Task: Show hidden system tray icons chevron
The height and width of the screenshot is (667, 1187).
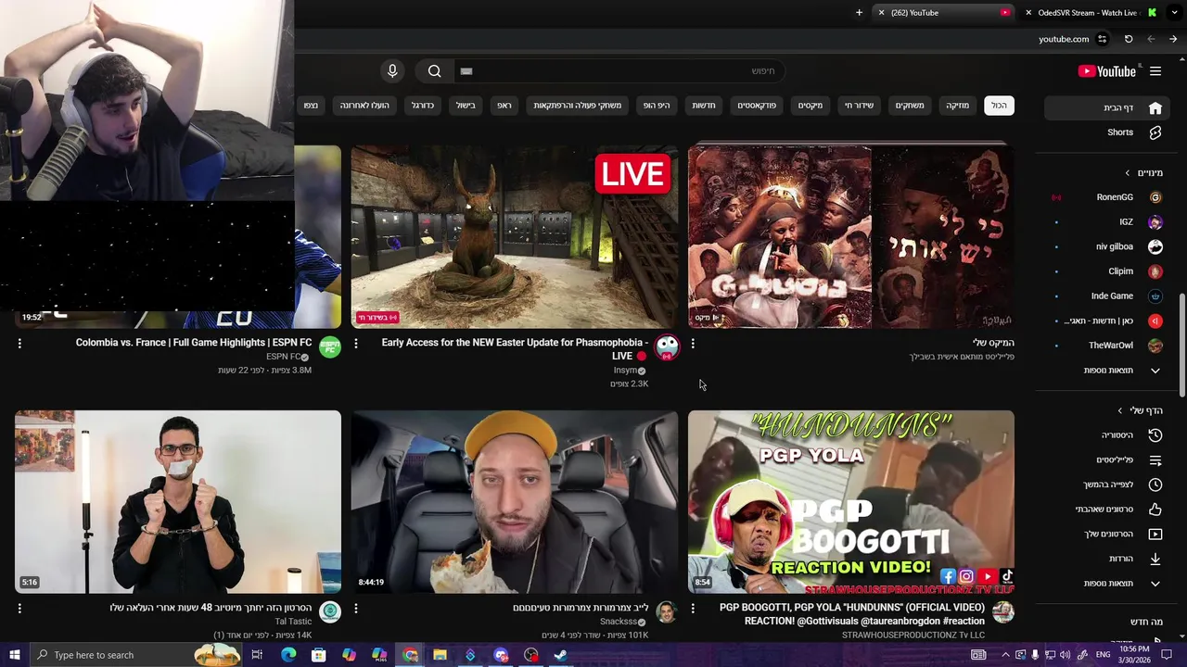Action: pyautogui.click(x=1005, y=655)
